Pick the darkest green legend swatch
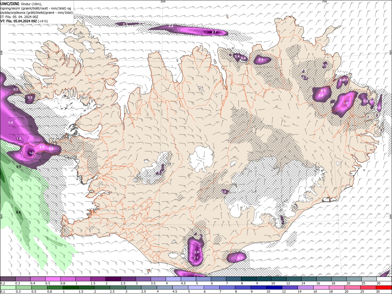The width and height of the screenshot is (392, 294). coord(70,288)
